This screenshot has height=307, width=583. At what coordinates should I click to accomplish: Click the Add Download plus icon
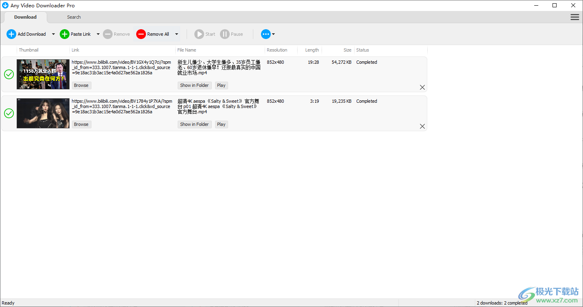pyautogui.click(x=11, y=34)
